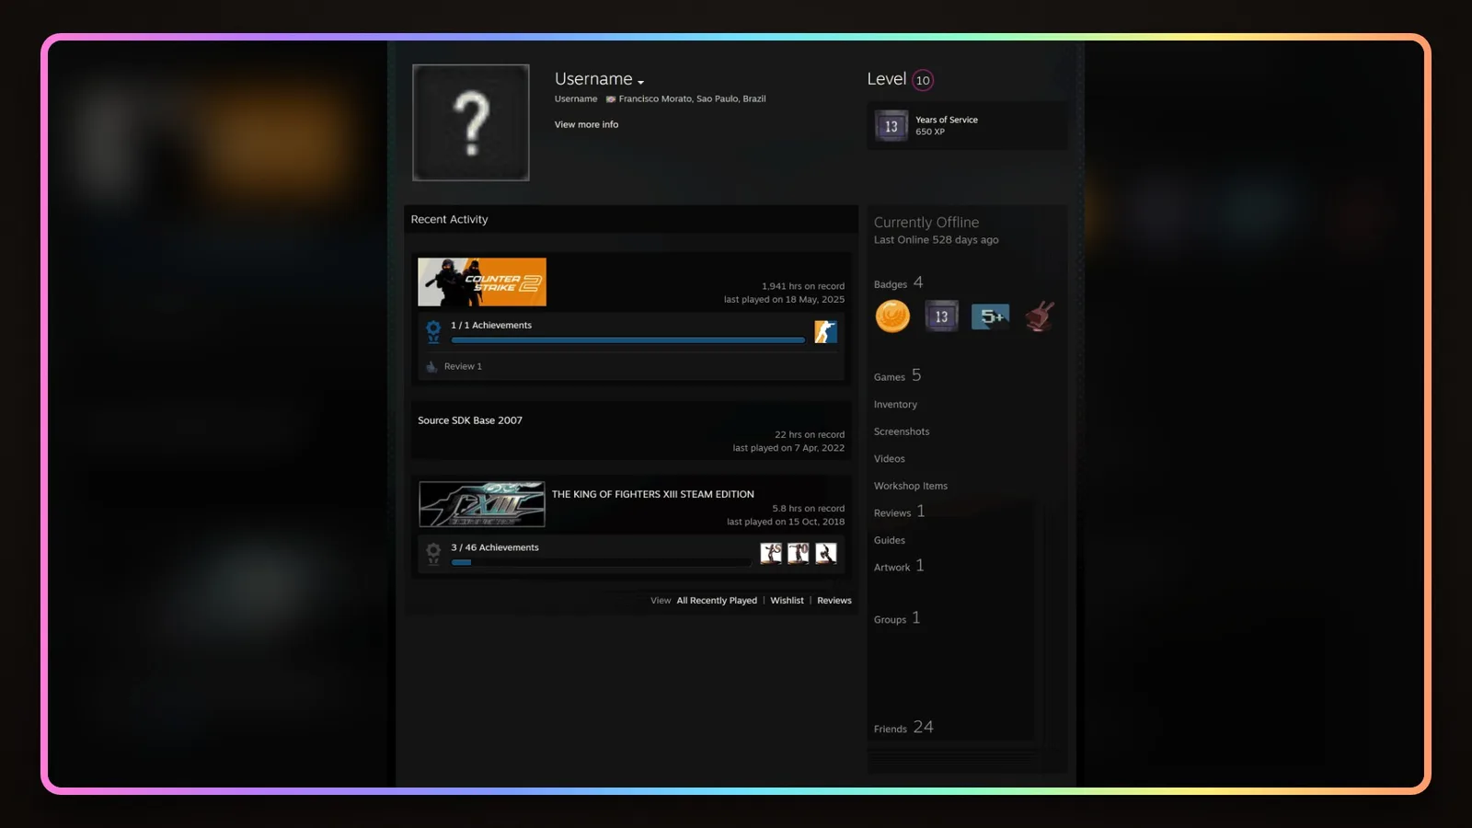
Task: Click the King of Fighters achievements progress bar
Action: [x=601, y=562]
